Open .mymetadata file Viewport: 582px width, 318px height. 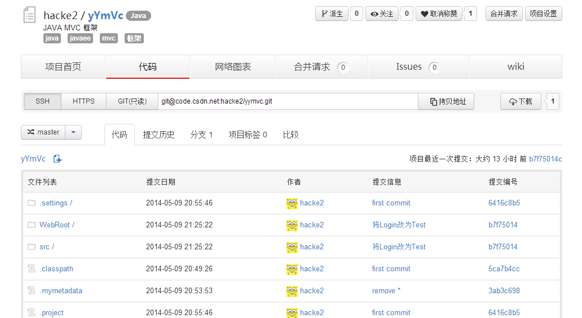click(x=61, y=291)
